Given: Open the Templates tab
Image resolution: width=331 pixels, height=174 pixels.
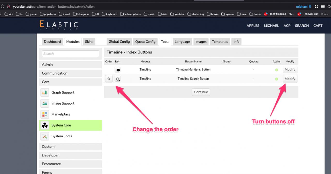Looking at the screenshot, I should point(220,42).
